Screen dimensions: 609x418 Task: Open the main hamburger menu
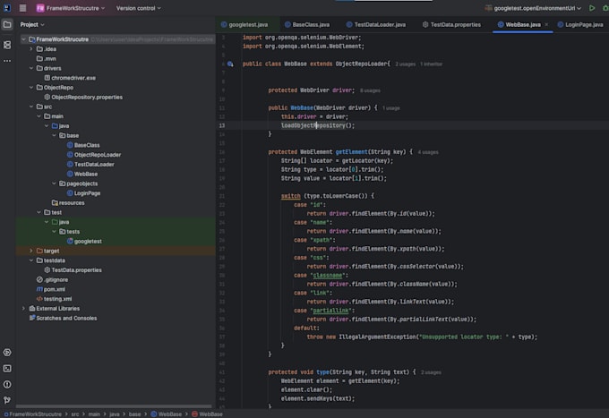click(x=23, y=8)
